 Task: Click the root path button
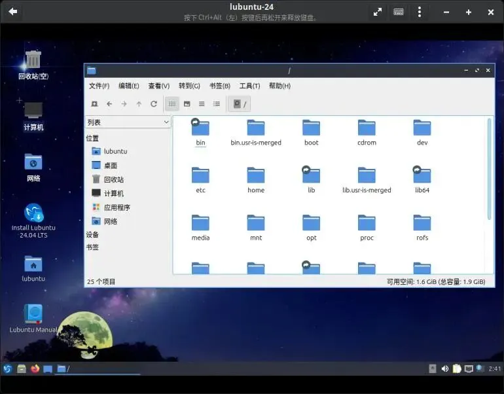[x=240, y=104]
